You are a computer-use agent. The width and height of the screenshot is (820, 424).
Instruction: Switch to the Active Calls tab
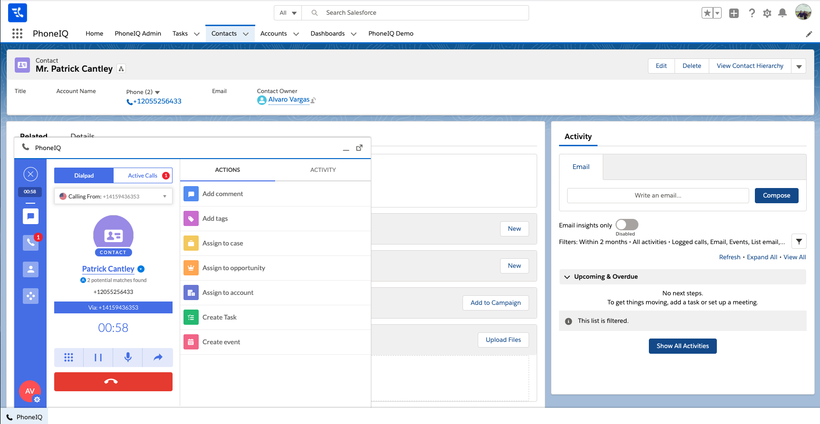143,176
